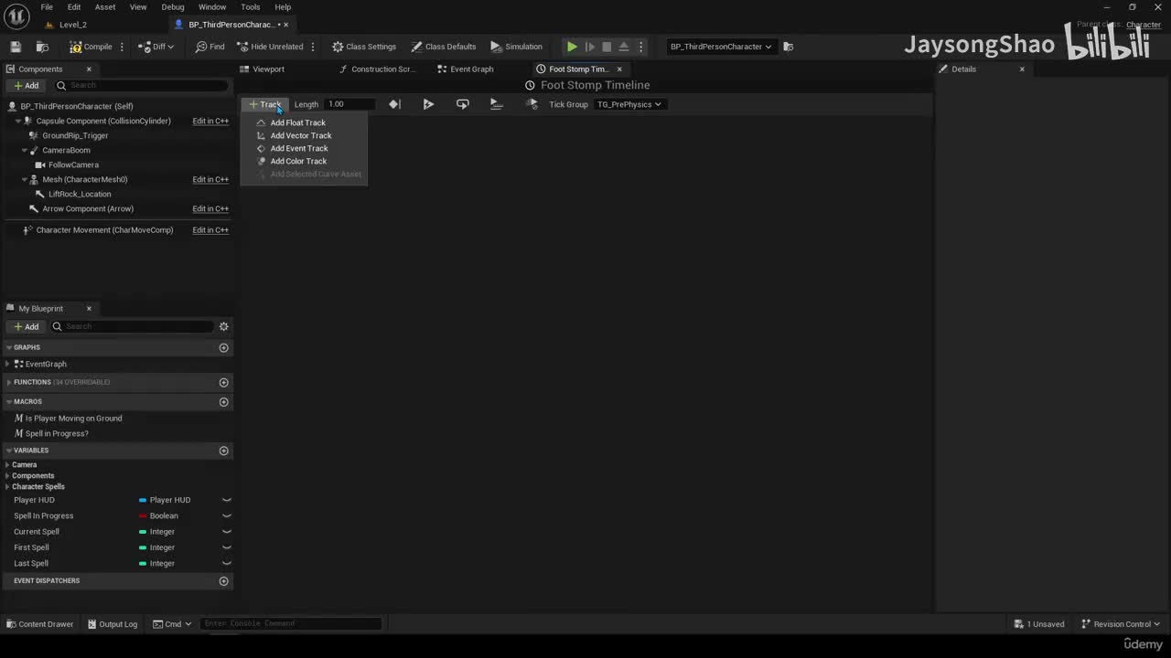Add a new event dispatcher with plus icon
The image size is (1171, 658).
point(223,581)
